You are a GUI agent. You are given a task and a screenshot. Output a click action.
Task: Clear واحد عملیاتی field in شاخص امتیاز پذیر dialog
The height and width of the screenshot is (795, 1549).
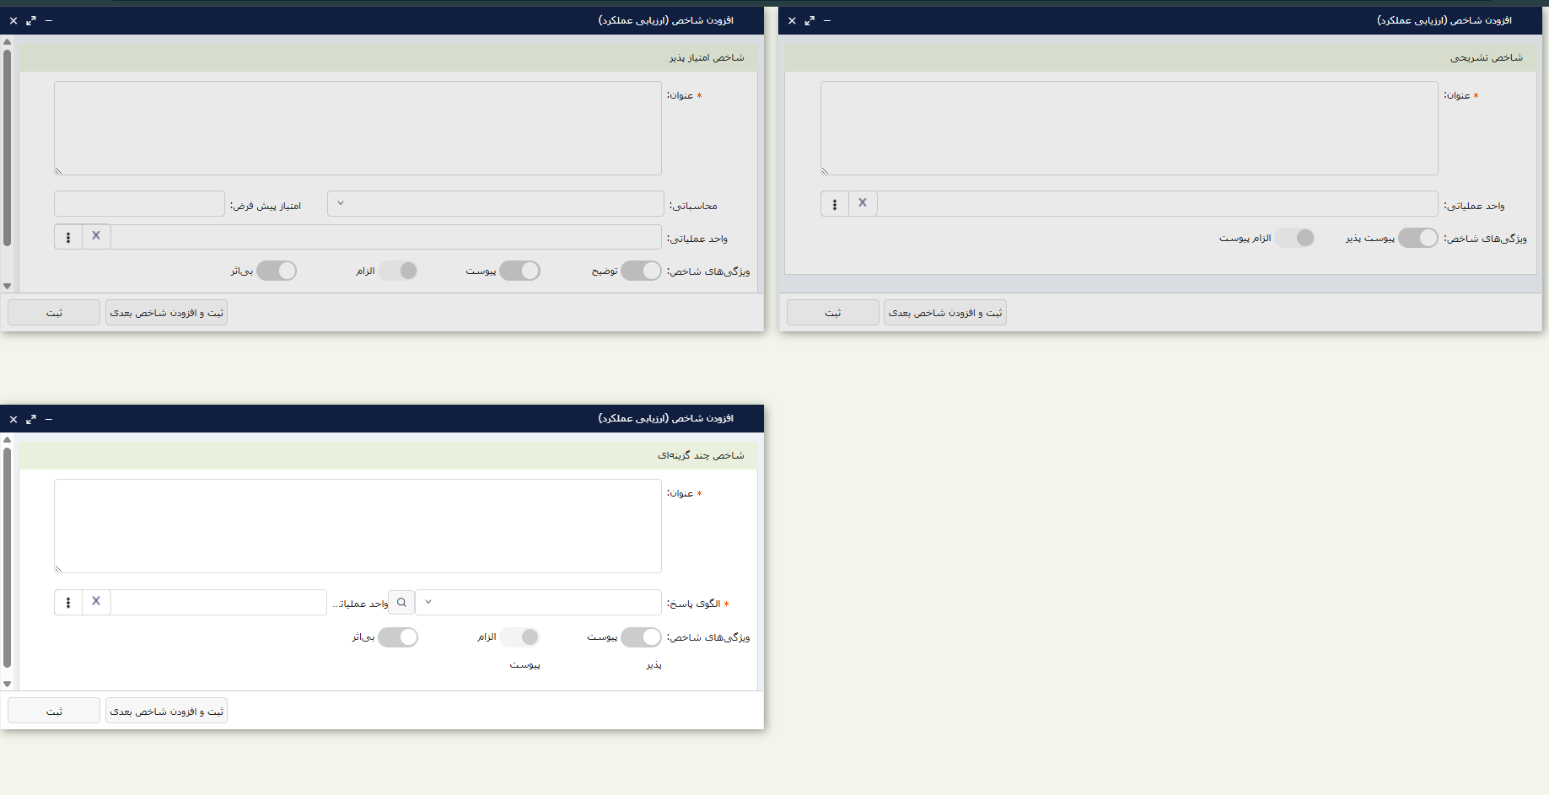[96, 237]
